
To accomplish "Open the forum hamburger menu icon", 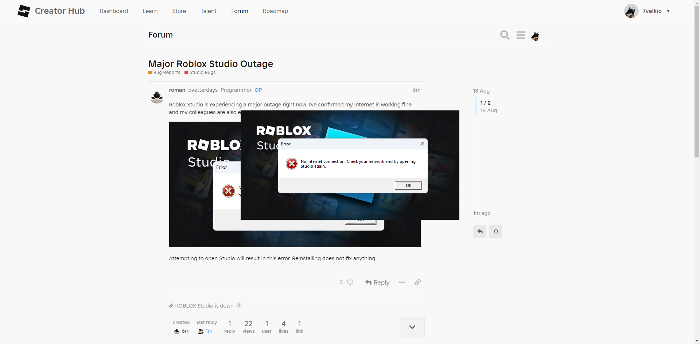I will point(521,35).
